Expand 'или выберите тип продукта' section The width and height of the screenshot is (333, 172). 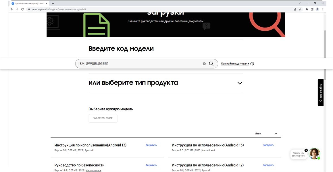click(240, 83)
